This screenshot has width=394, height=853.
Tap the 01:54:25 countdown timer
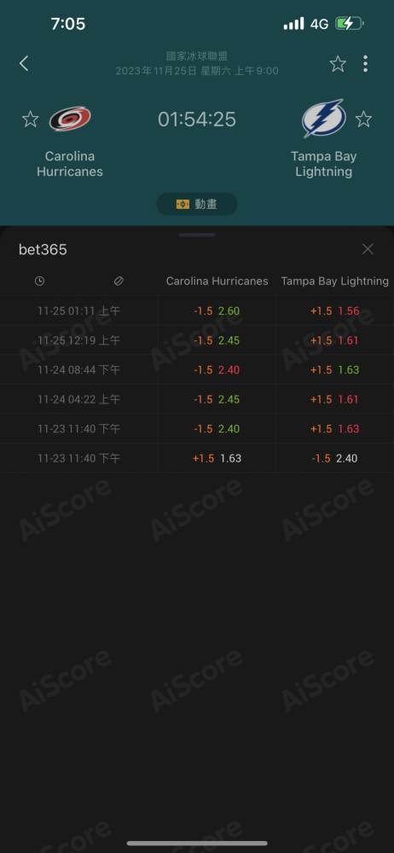[197, 119]
